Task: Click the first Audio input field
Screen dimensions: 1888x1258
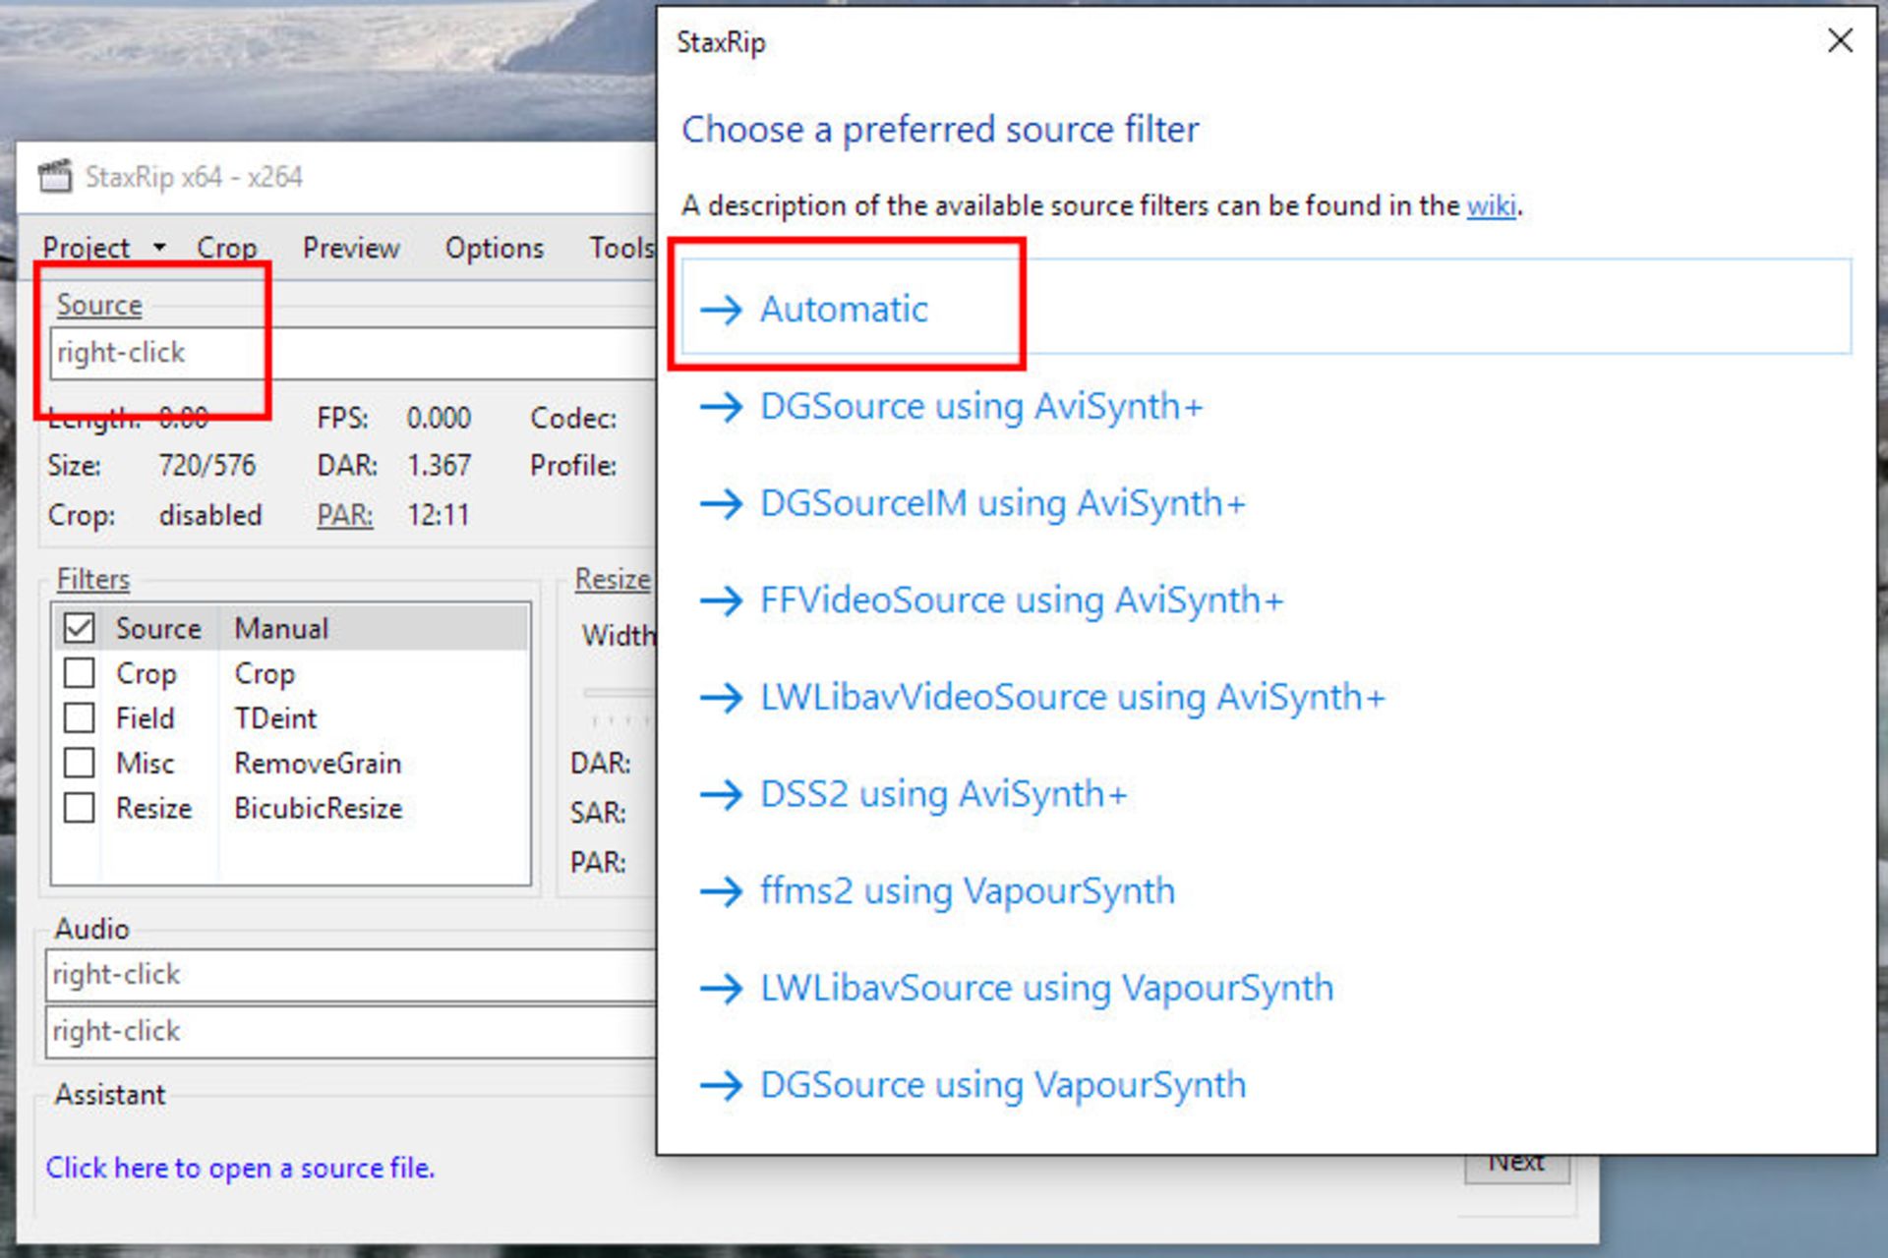Action: pos(351,975)
